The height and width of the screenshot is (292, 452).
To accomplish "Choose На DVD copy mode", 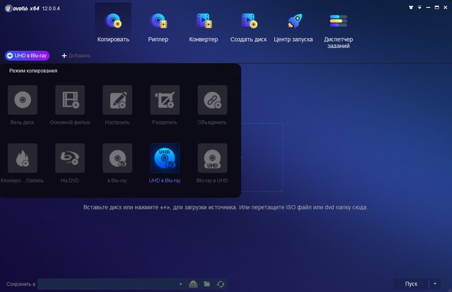I will [x=70, y=163].
